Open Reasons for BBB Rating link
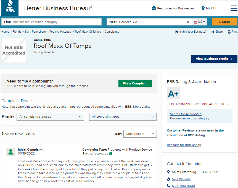Screen dimensions: 238x188 (184, 145)
